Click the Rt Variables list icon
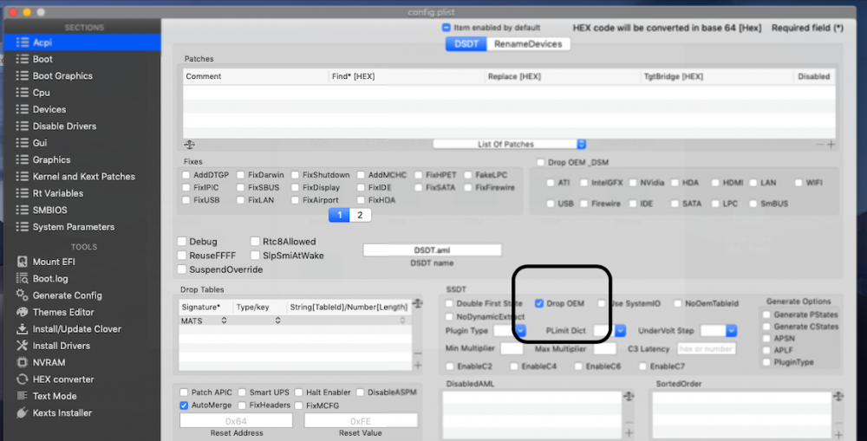 point(23,193)
